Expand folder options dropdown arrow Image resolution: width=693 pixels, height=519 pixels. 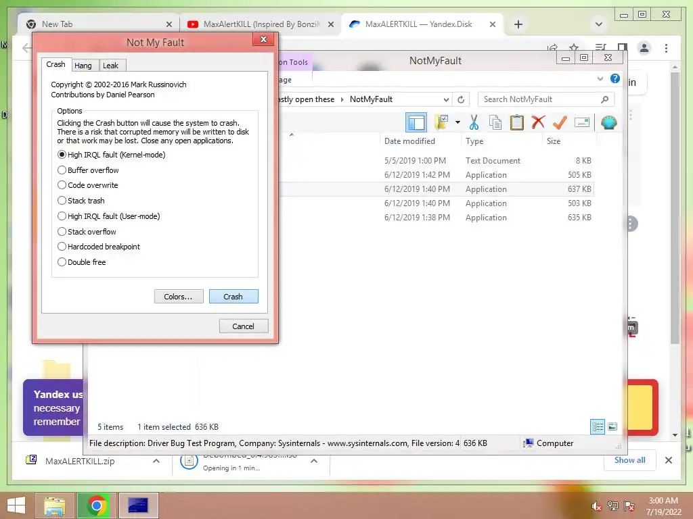click(458, 122)
